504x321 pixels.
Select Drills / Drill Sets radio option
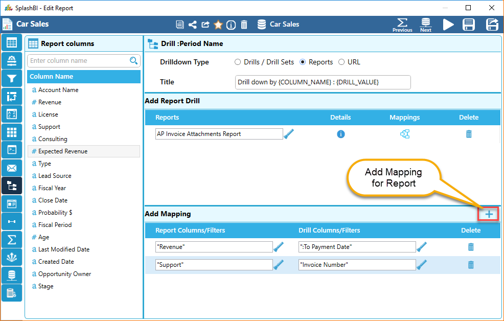(x=238, y=62)
